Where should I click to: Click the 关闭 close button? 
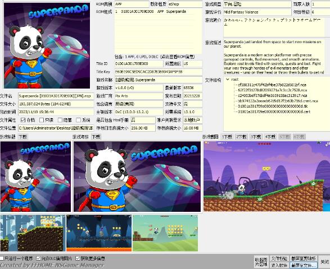point(324,262)
